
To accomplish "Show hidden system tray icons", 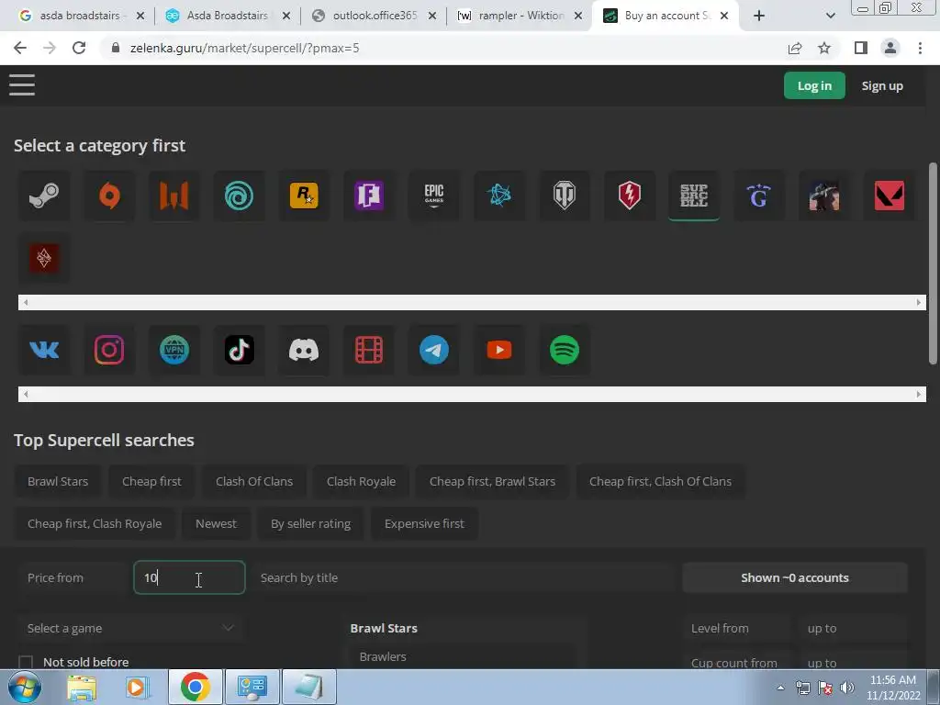I will tap(780, 688).
